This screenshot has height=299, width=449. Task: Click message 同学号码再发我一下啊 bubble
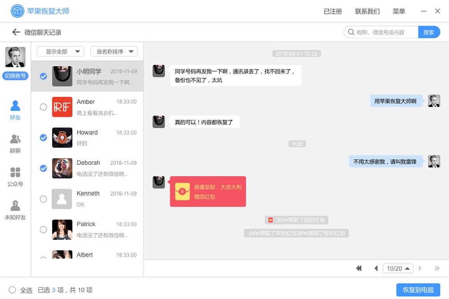(236, 75)
